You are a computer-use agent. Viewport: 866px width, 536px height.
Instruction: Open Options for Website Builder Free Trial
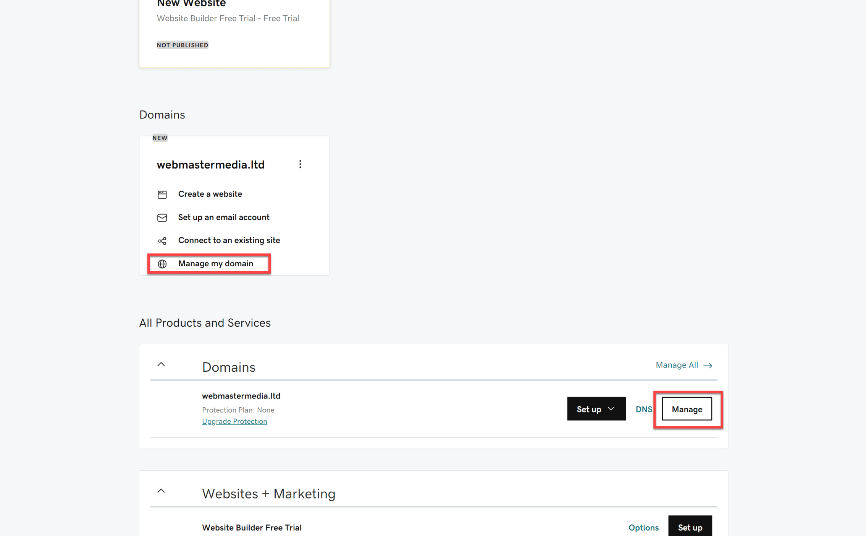[643, 528]
